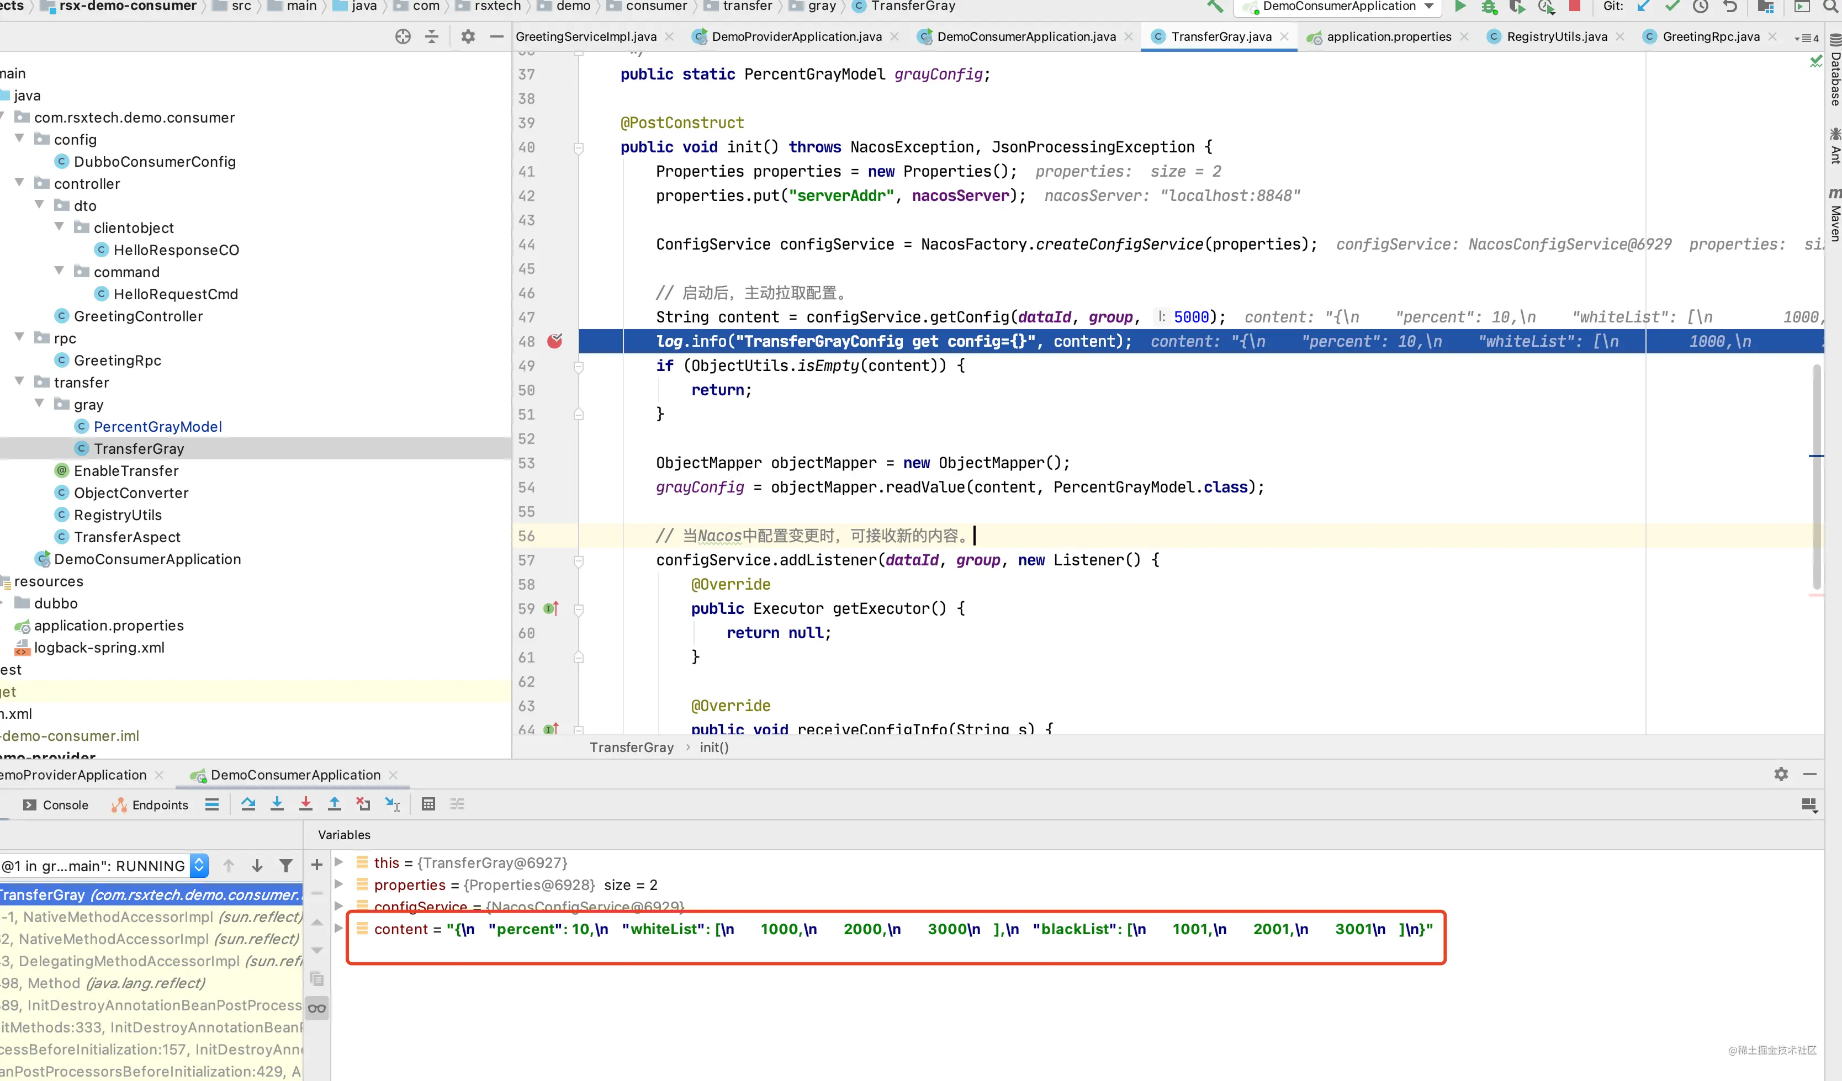
Task: Open the Database tool window stripe
Action: coord(1834,71)
